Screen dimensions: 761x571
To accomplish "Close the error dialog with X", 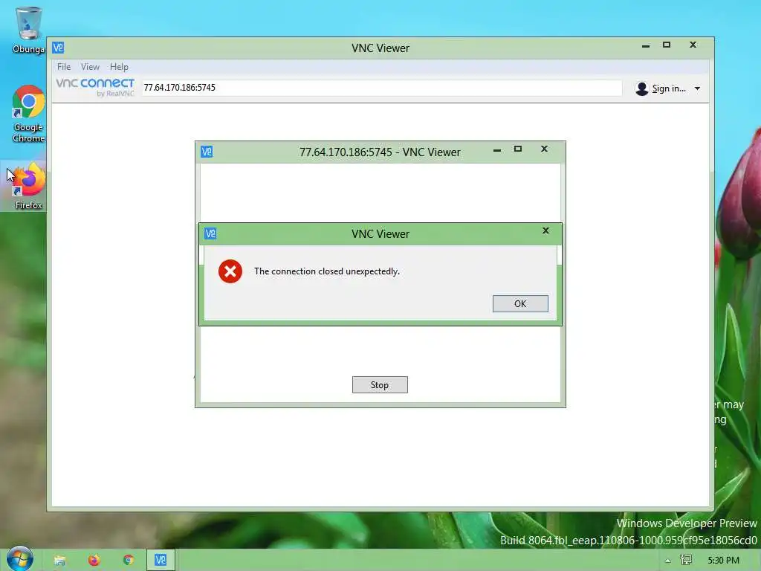I will pos(545,230).
